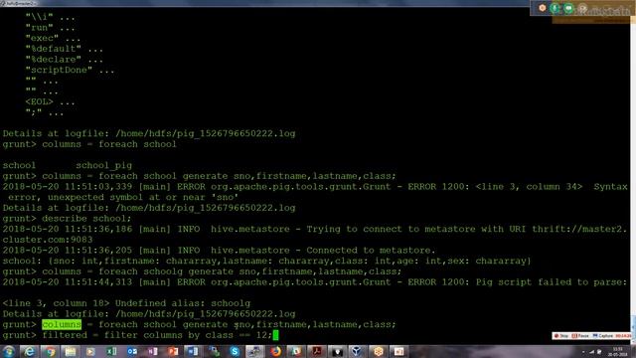Click the Capture button in recorder
The width and height of the screenshot is (636, 358).
pos(603,336)
